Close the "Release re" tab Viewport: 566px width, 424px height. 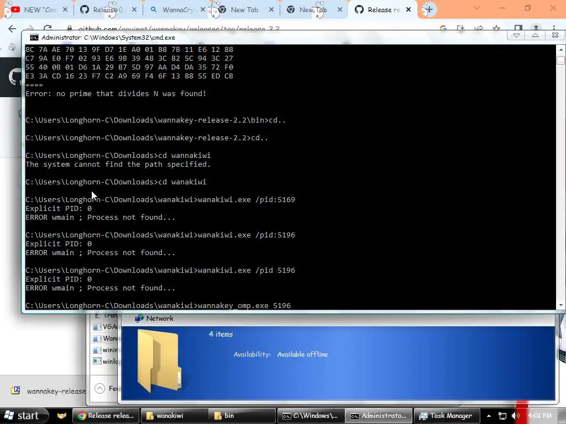click(408, 10)
